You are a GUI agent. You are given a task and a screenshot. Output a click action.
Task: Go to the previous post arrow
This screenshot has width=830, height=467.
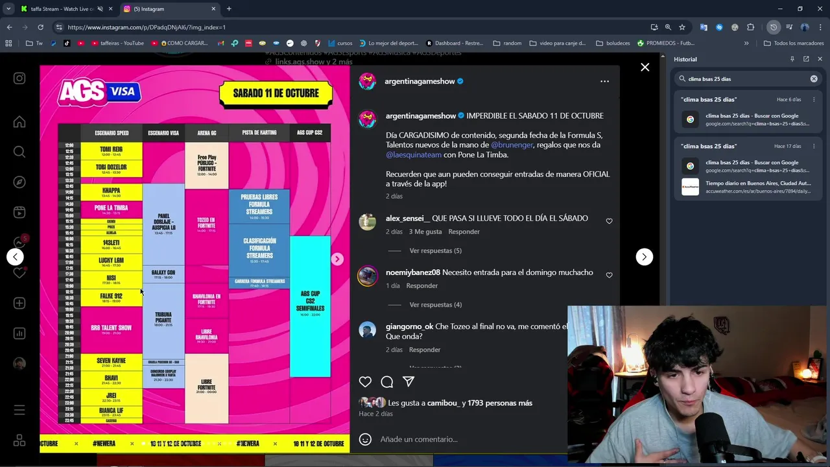[x=16, y=257]
